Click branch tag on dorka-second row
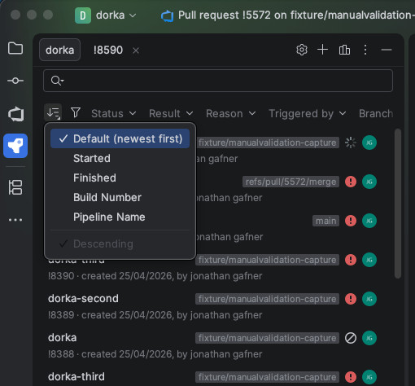 tap(267, 299)
